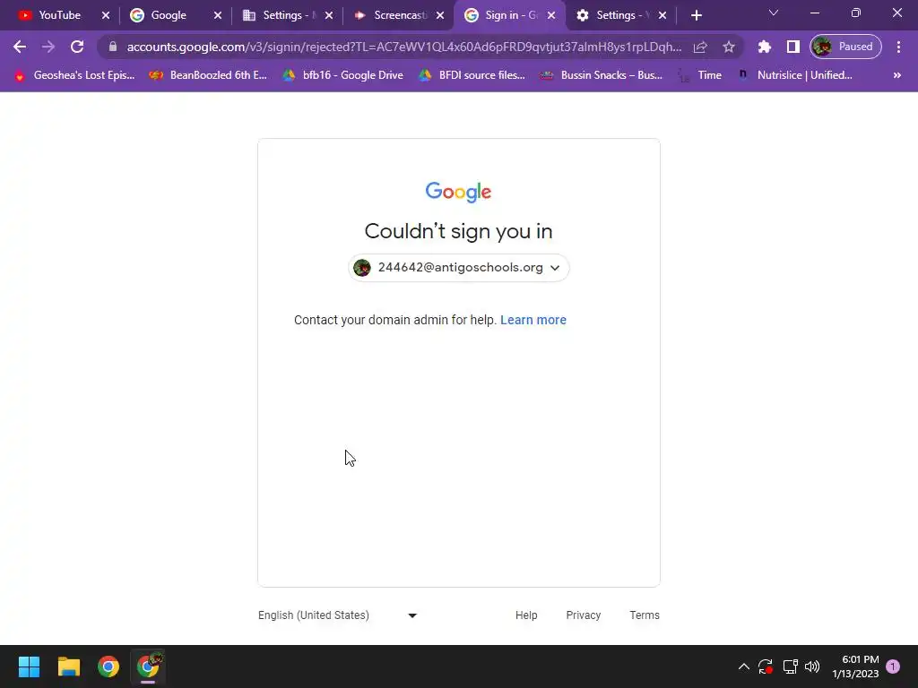
Task: Open the Windows Start menu
Action: click(x=29, y=666)
